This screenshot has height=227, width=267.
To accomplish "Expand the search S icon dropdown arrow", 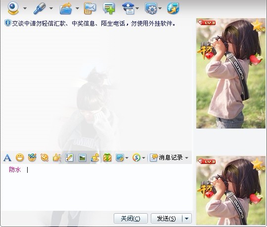I will [143, 158].
